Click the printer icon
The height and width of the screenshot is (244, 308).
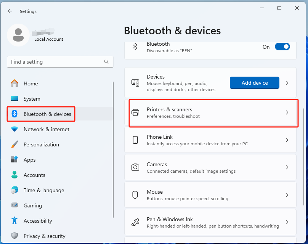[x=135, y=112]
